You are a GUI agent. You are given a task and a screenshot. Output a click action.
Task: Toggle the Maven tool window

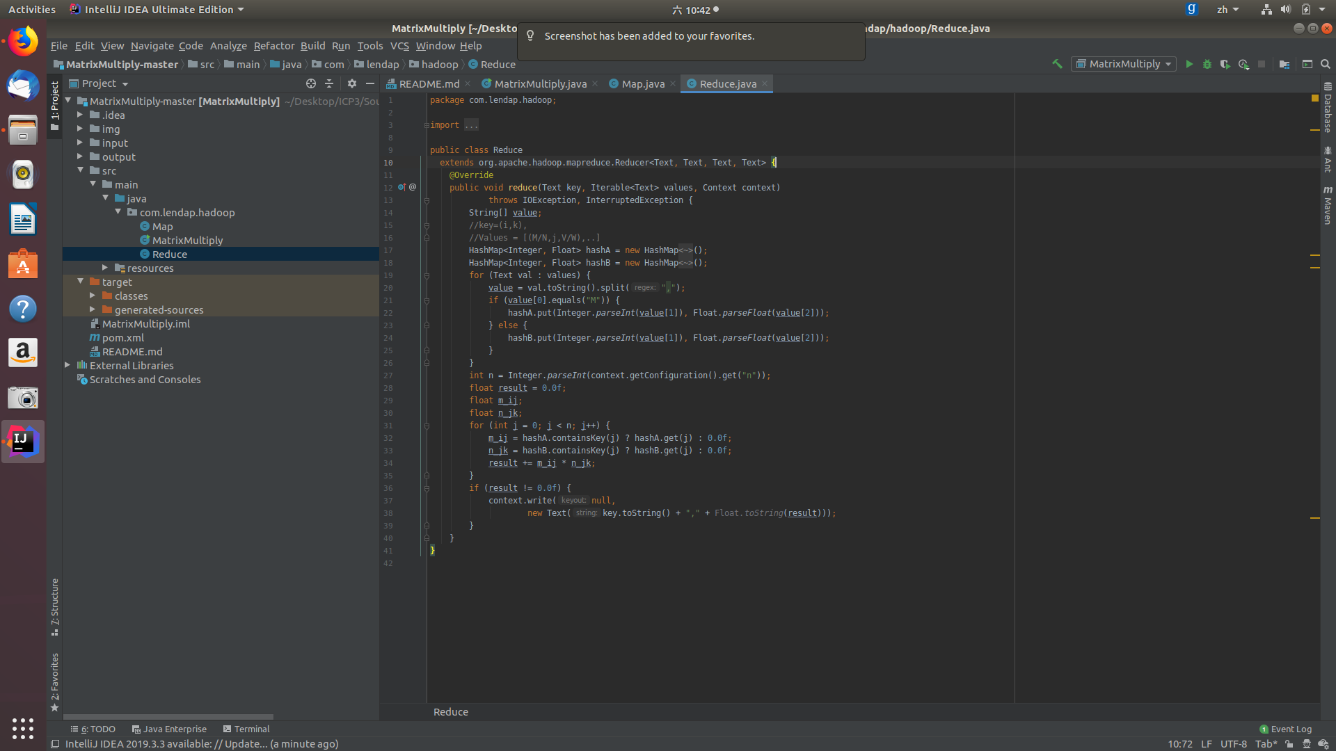[1328, 206]
